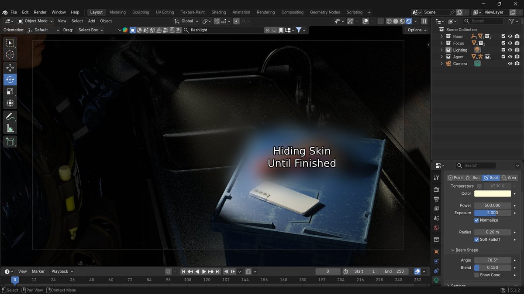
Task: Select the Add Cube tool
Action: 10,142
